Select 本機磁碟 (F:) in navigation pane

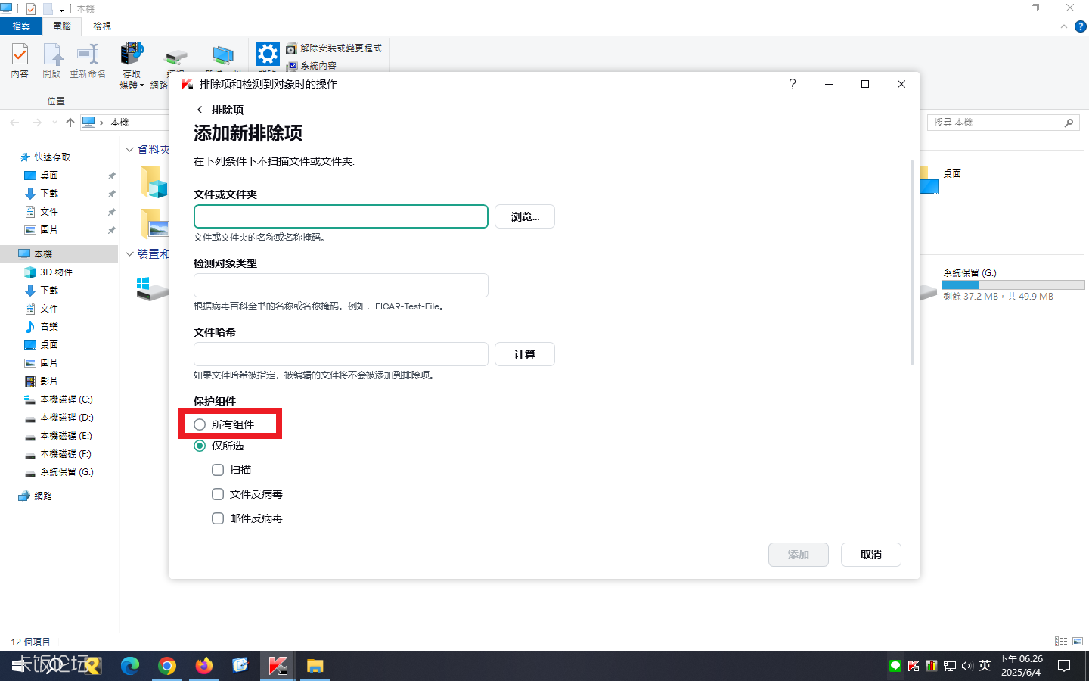[x=66, y=454]
